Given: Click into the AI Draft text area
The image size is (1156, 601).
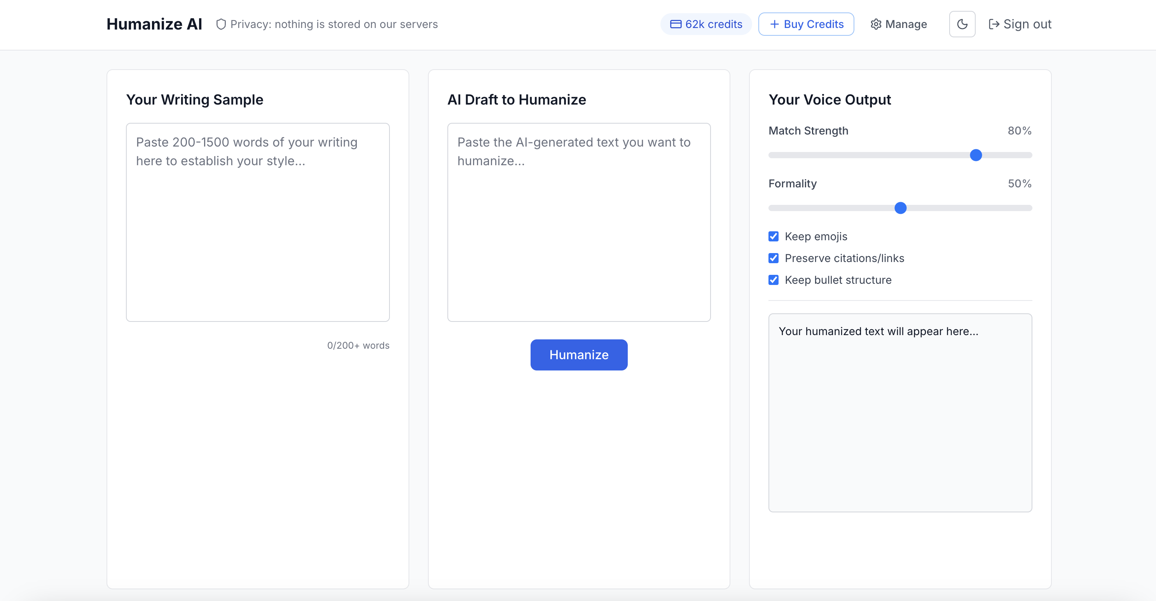Looking at the screenshot, I should point(578,222).
